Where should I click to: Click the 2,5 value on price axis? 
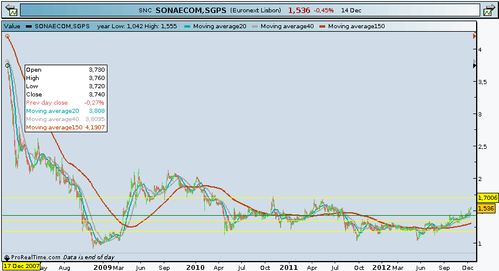click(483, 146)
